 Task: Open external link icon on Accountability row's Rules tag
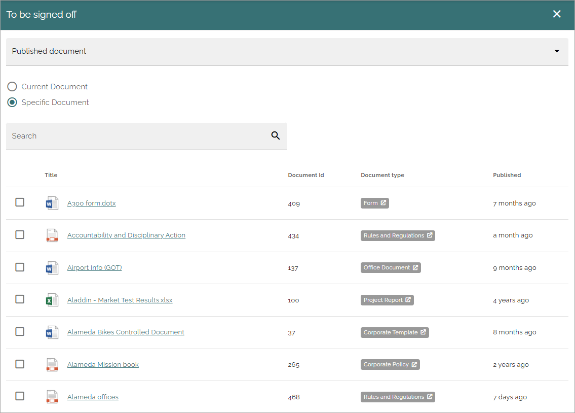pyautogui.click(x=430, y=235)
